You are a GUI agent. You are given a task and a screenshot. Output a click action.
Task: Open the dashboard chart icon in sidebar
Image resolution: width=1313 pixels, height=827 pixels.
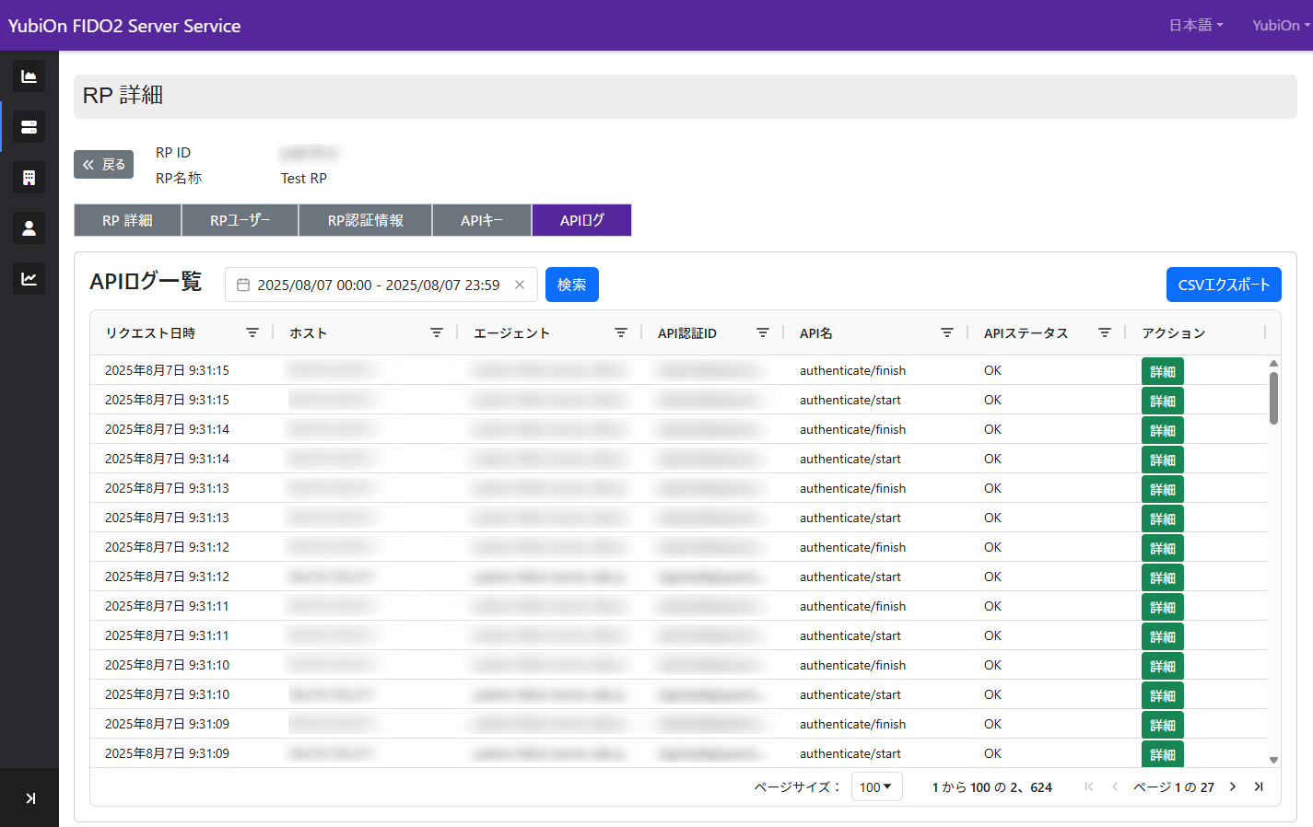(x=29, y=76)
